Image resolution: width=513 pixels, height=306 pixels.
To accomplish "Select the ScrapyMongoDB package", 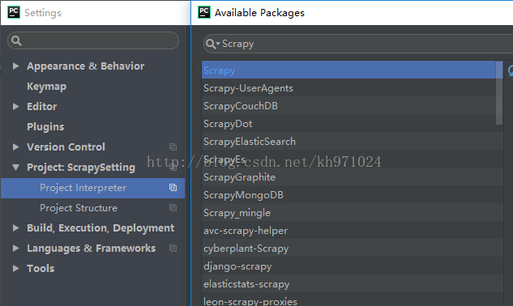I will click(x=353, y=195).
